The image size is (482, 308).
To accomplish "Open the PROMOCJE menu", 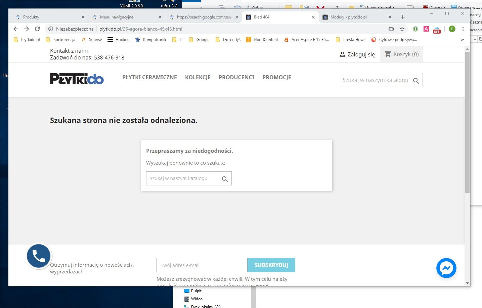I will click(277, 77).
